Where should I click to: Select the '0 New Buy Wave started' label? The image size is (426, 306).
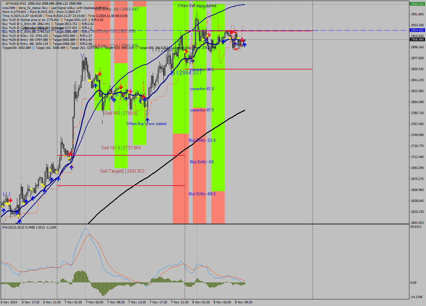[146, 124]
